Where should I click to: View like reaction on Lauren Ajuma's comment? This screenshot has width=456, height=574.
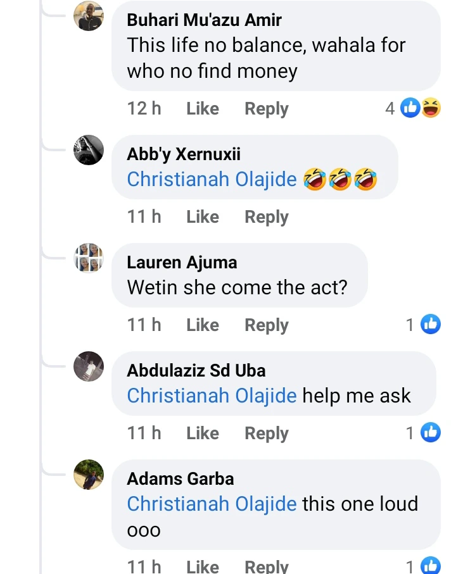click(430, 325)
